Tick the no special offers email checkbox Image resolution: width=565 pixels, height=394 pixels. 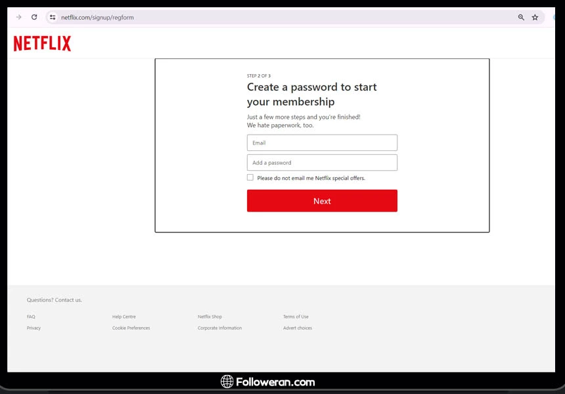[x=250, y=177]
